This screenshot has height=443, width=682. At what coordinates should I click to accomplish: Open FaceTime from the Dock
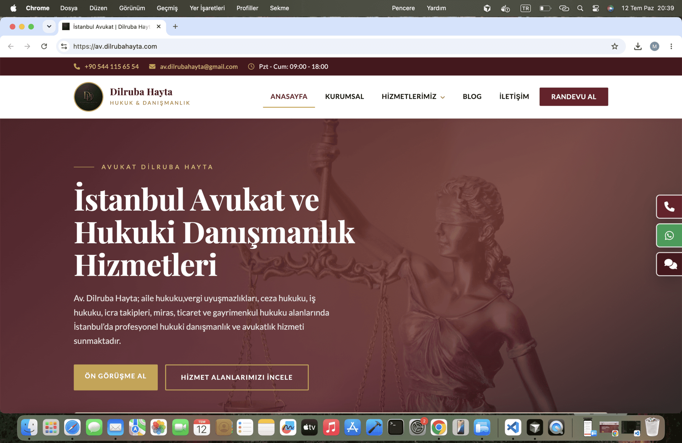(x=180, y=427)
